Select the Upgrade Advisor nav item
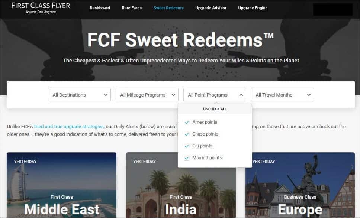The image size is (360, 218). [x=211, y=8]
